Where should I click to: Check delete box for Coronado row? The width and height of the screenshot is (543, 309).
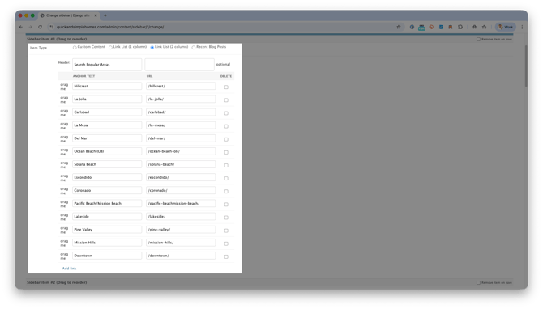pos(226,192)
